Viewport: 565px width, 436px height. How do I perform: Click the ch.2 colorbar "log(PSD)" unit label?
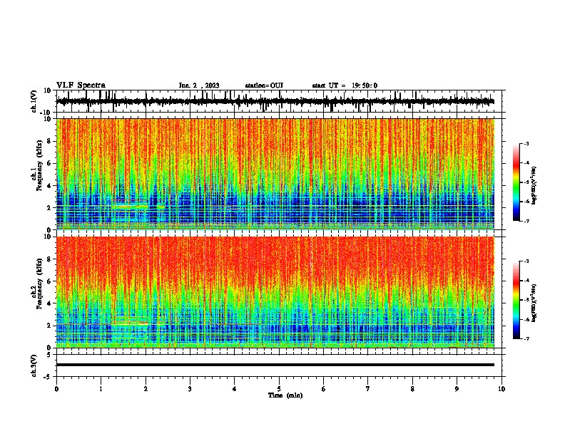[534, 303]
